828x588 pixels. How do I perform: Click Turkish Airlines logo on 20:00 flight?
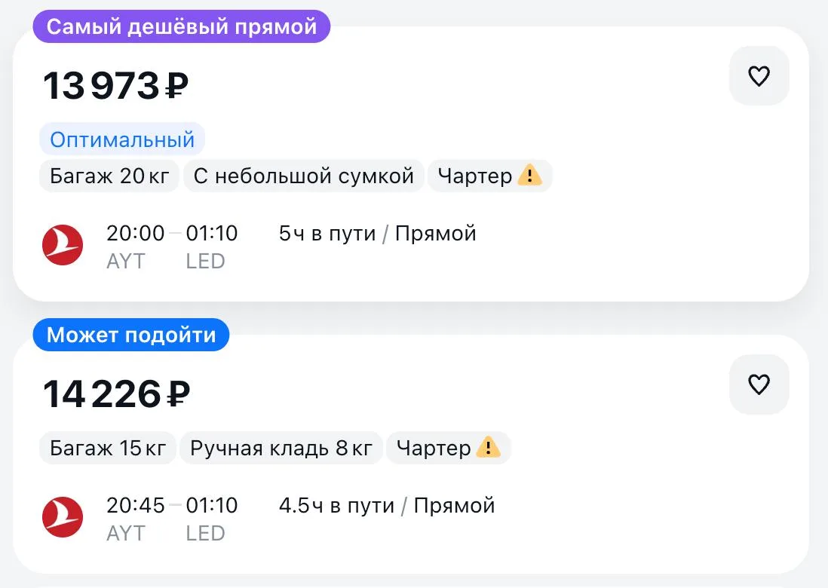click(x=63, y=245)
